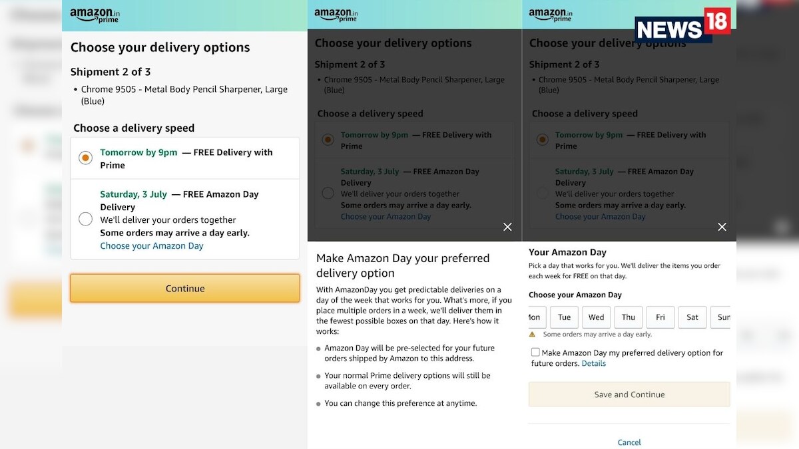Select the Amazon Day option on the middle screen
The width and height of the screenshot is (799, 449).
(x=327, y=193)
